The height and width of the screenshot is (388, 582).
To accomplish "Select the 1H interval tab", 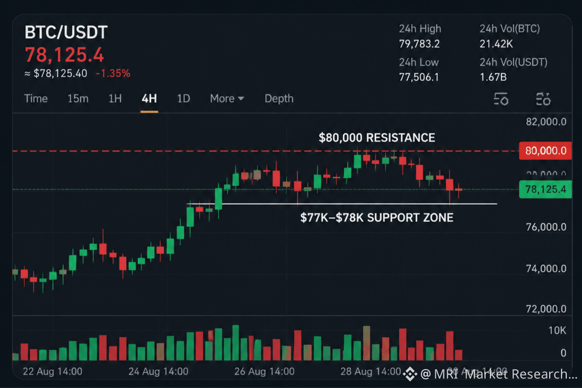I will click(x=115, y=99).
